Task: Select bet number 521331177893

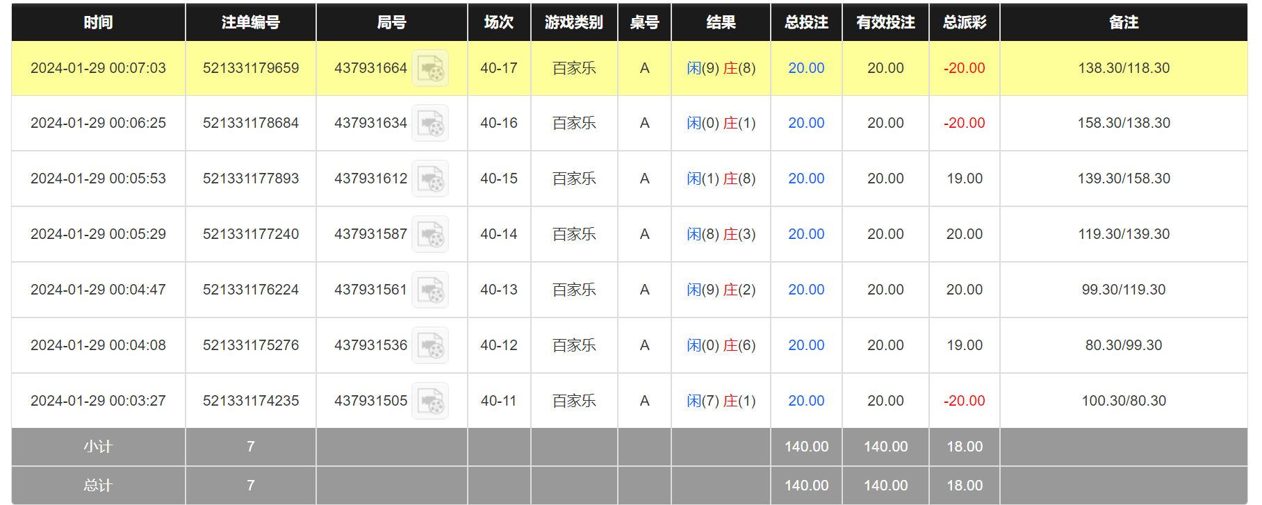Action: pos(251,179)
